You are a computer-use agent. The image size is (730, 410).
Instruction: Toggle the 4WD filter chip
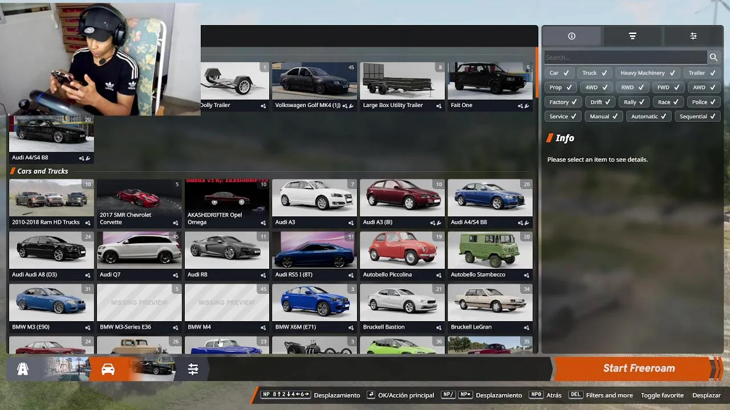597,87
